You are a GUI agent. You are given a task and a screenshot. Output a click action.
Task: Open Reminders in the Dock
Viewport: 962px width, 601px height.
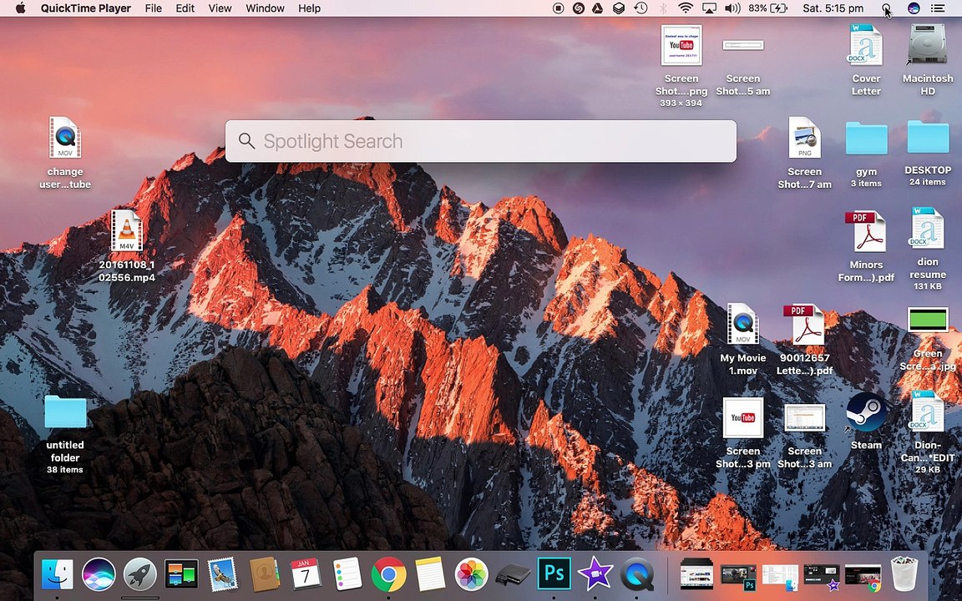(347, 574)
